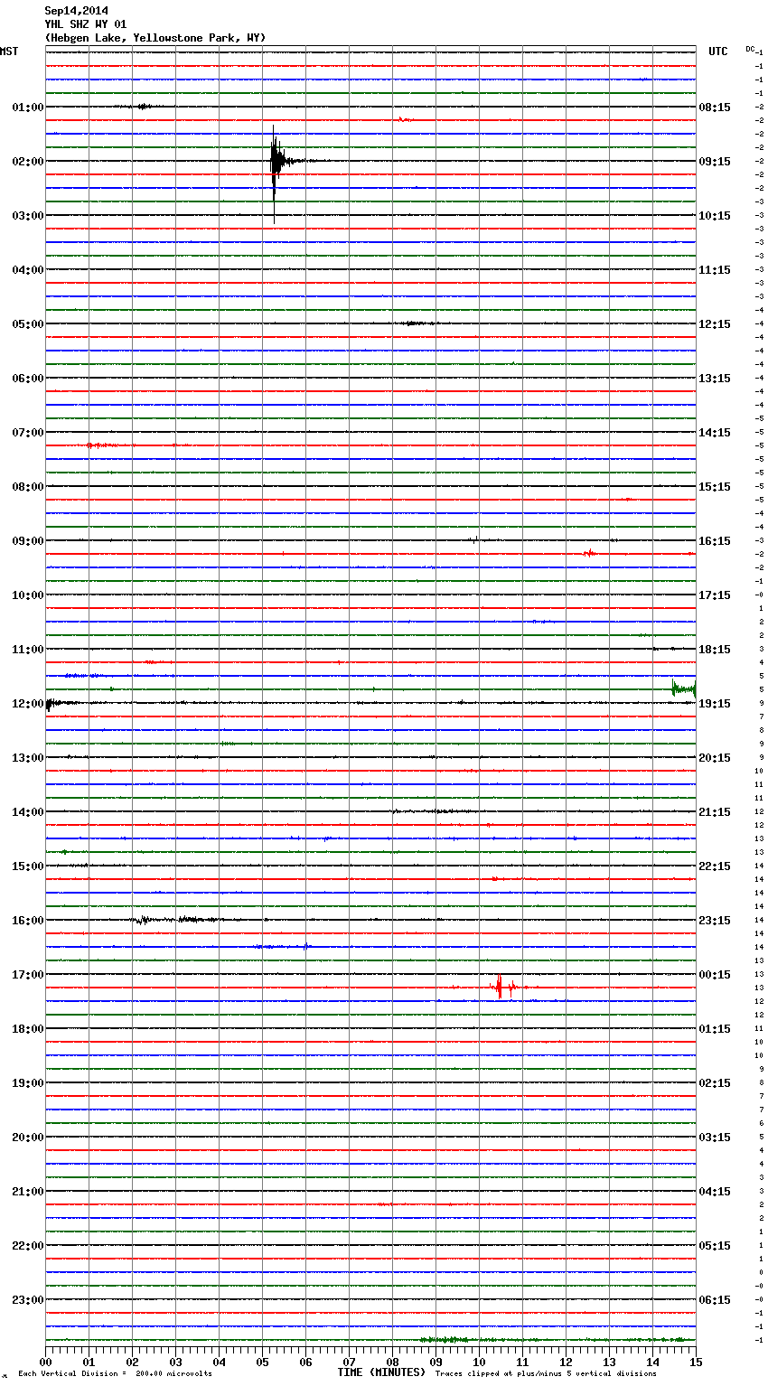Click the 06:15 UTC row label
The height and width of the screenshot is (1386, 768).
point(715,1300)
